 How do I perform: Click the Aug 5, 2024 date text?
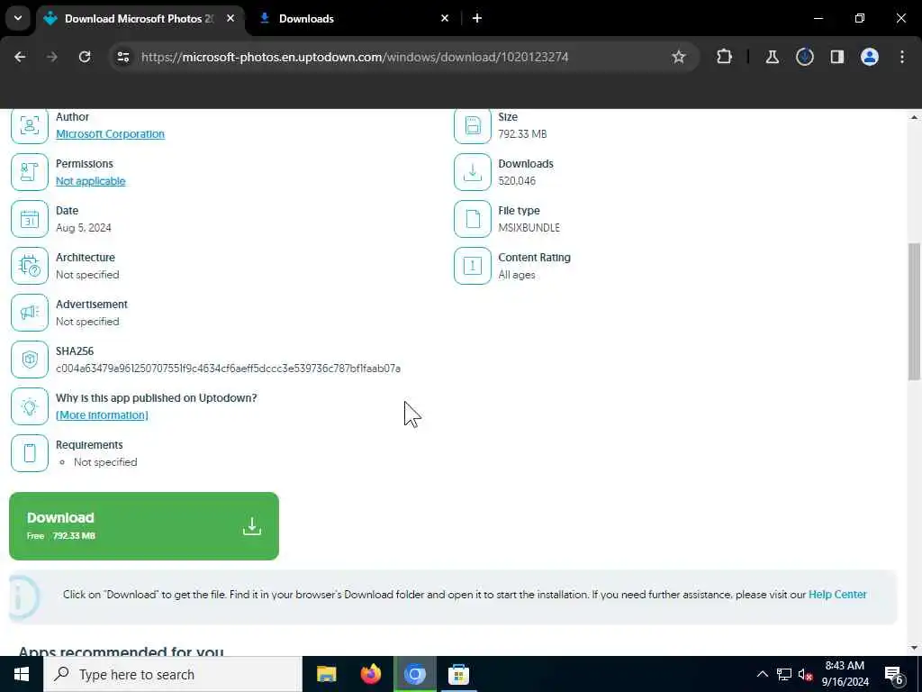(x=84, y=228)
